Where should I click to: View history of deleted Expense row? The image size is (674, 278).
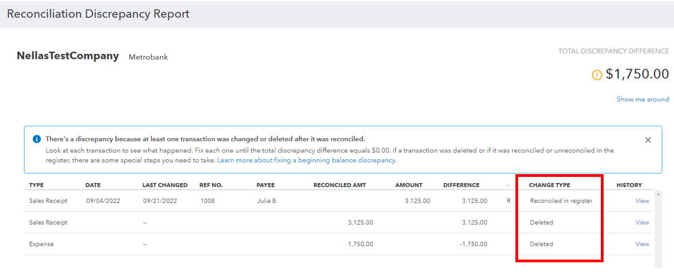[642, 244]
